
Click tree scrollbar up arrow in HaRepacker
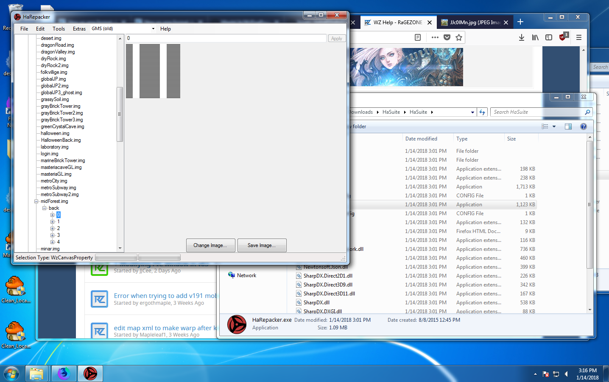[x=120, y=39]
